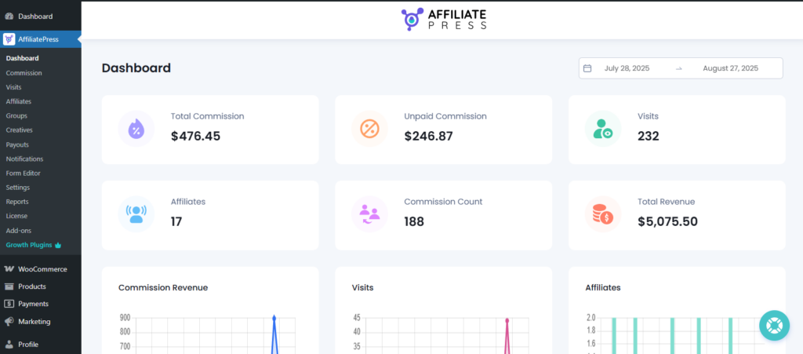
Task: Expand the Marketing sidebar menu
Action: (34, 322)
